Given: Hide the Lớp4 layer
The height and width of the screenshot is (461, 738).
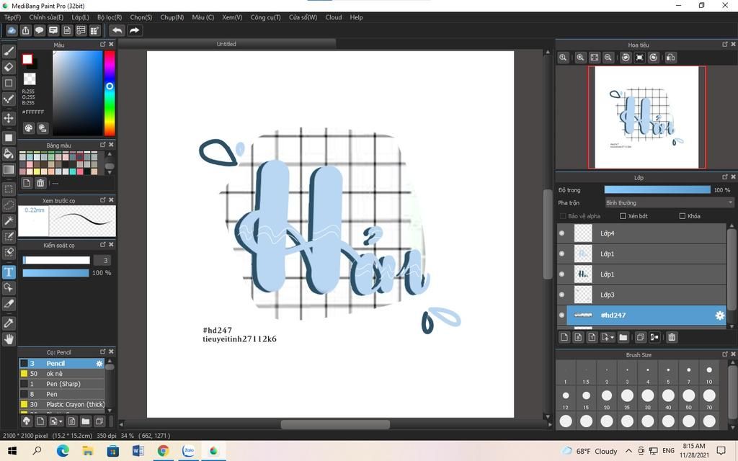Looking at the screenshot, I should pos(562,233).
